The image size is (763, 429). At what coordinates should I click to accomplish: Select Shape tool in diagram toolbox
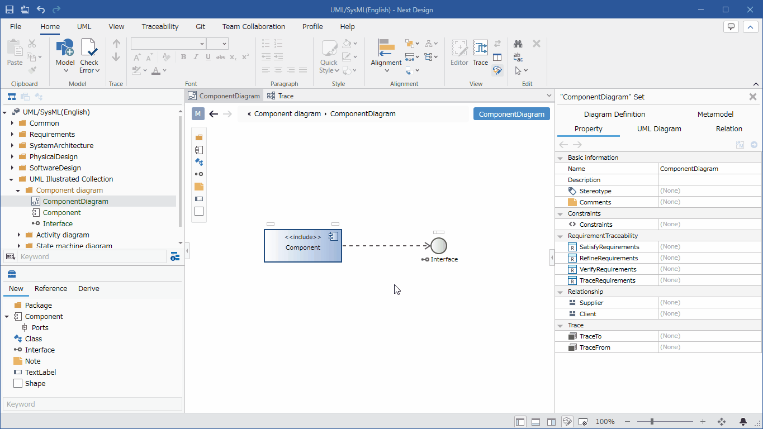pos(199,211)
